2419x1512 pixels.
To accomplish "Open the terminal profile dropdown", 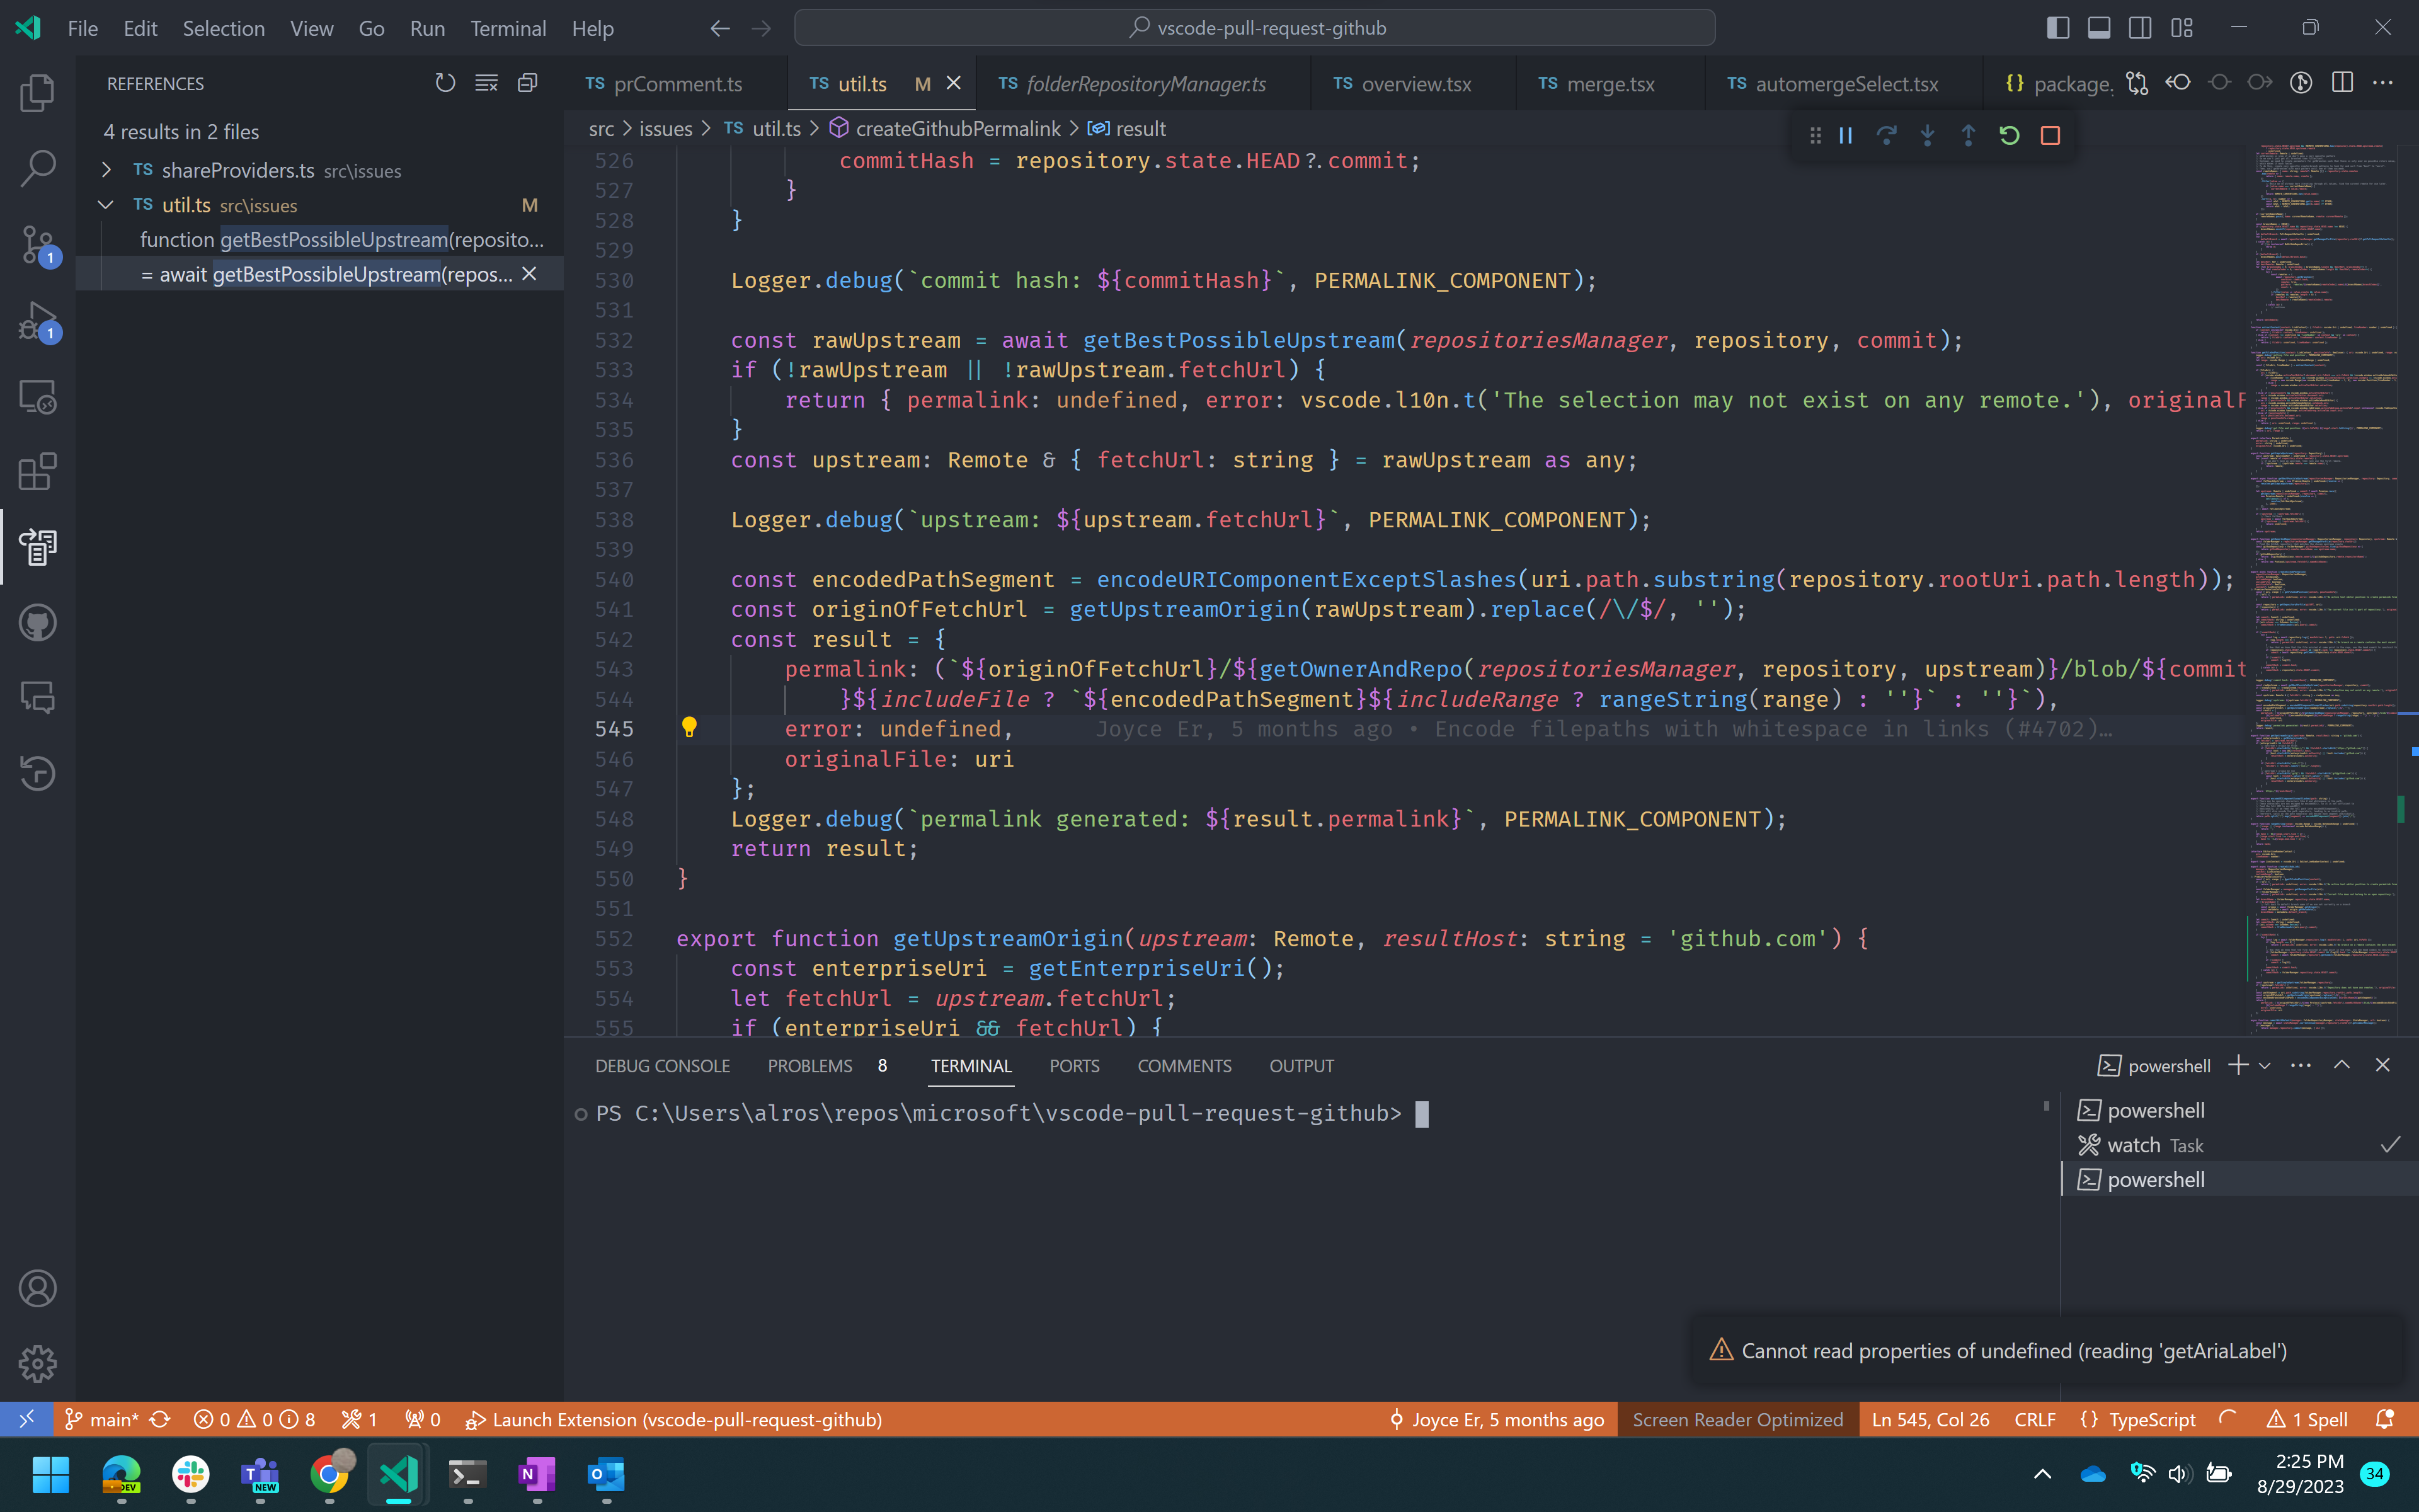I will (x=2265, y=1065).
